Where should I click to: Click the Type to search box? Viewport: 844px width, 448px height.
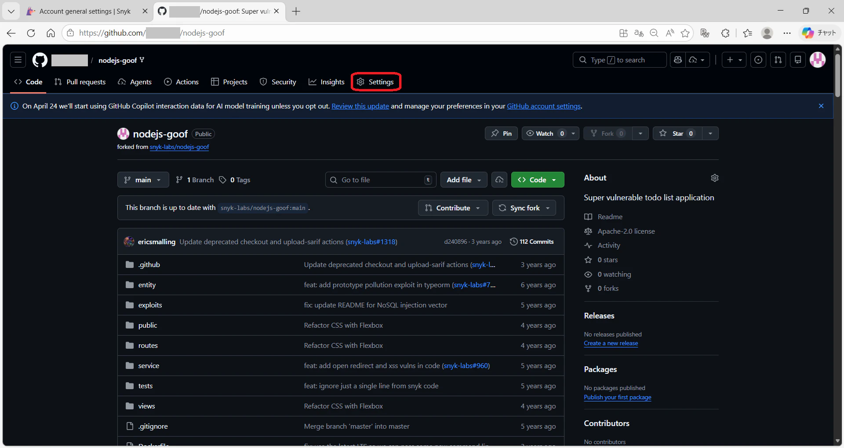pos(619,60)
